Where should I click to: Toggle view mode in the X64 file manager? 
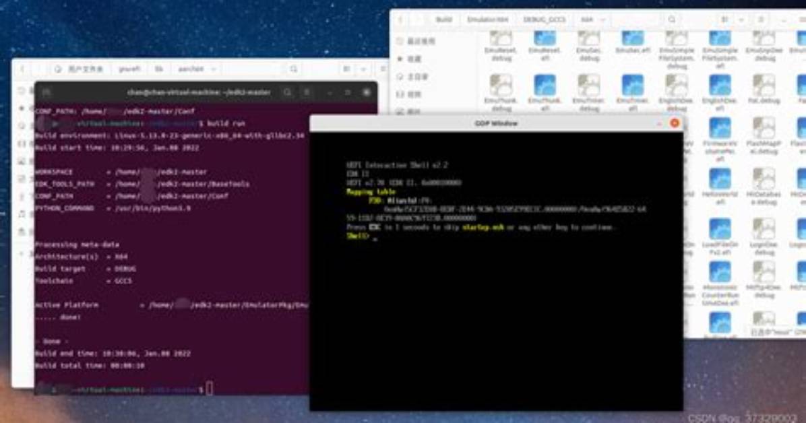pyautogui.click(x=724, y=20)
